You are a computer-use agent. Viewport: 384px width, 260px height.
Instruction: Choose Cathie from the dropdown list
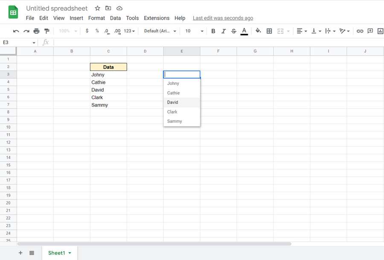(182, 93)
